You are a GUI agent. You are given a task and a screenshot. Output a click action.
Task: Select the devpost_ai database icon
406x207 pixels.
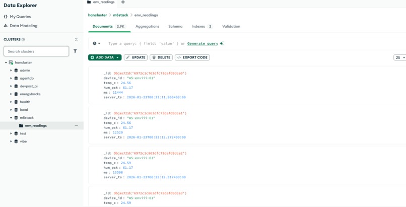[16, 86]
